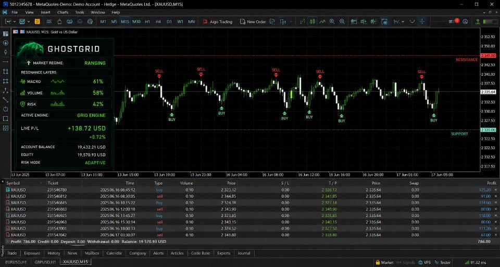Click the 91.32 ms connection status
The image size is (500, 267).
(x=476, y=262)
